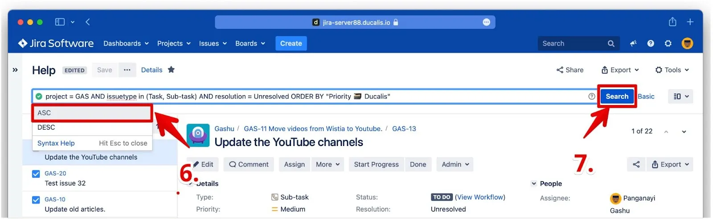Image resolution: width=713 pixels, height=219 pixels.
Task: Click into the JQL query field
Action: tap(446, 97)
